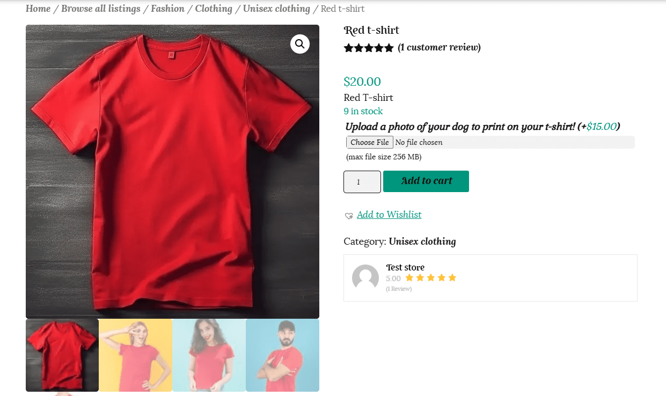Viewport: 666px width, 396px height.
Task: Click the product five-star rating
Action: click(x=369, y=48)
